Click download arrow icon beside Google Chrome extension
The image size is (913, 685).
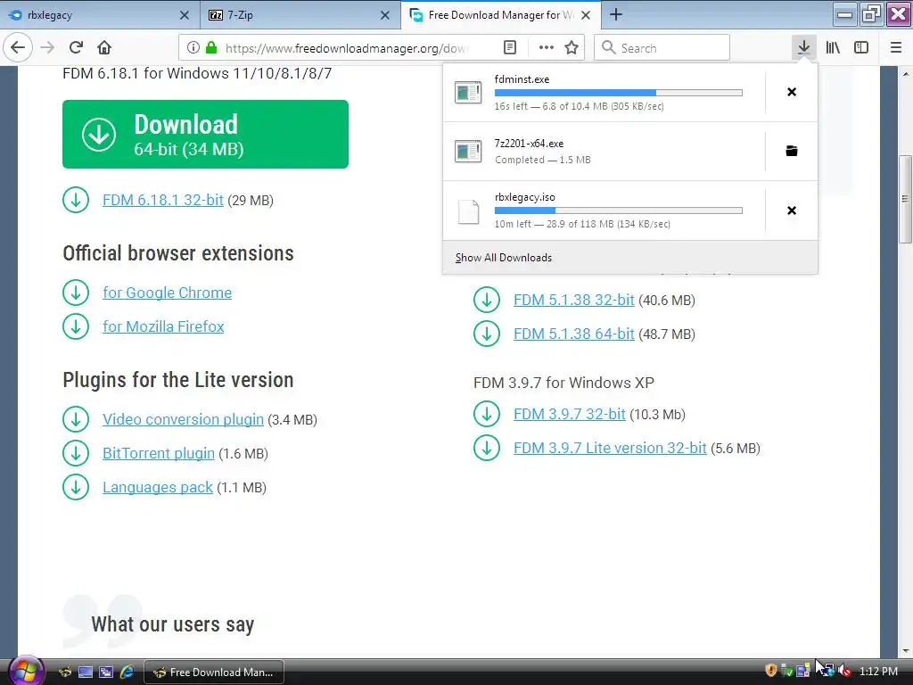tap(76, 293)
